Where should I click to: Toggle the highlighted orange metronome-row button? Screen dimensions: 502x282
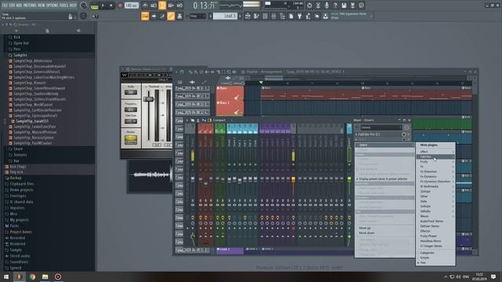162,5
